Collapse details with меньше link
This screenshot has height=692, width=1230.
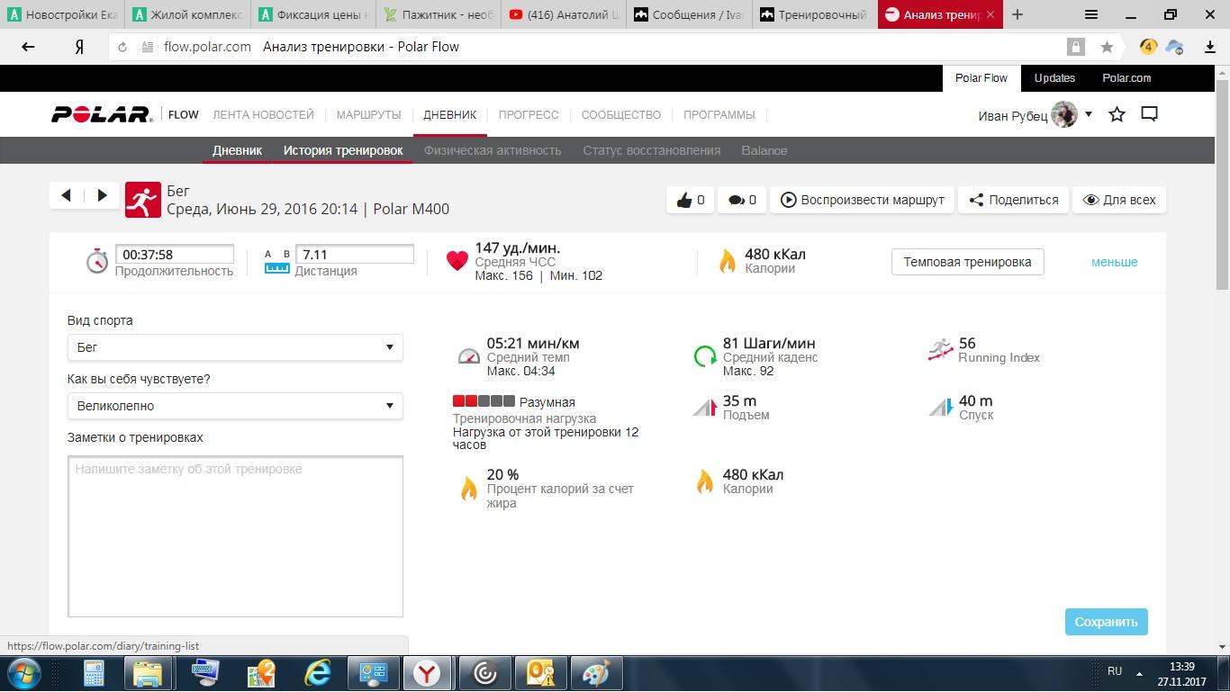tap(1114, 262)
